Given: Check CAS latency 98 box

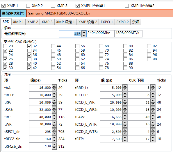Looking at the screenshot, I should pos(149,59).
